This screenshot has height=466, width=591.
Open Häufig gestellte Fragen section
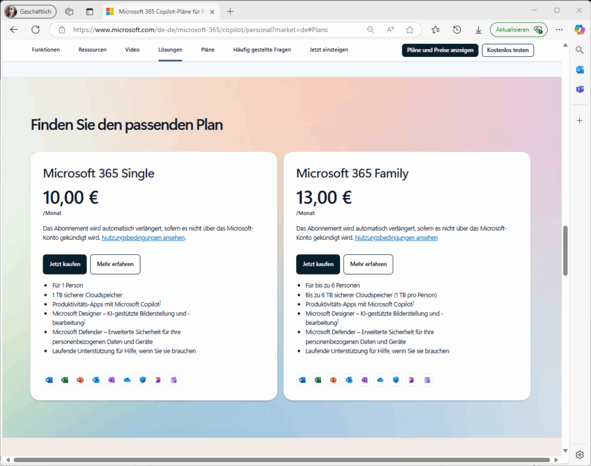tap(262, 50)
